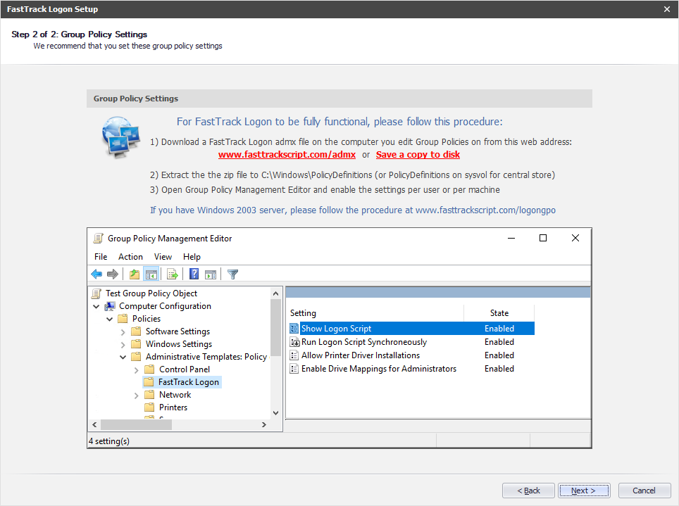This screenshot has width=679, height=506.
Task: Click the Export List toolbar icon
Action: coord(172,274)
